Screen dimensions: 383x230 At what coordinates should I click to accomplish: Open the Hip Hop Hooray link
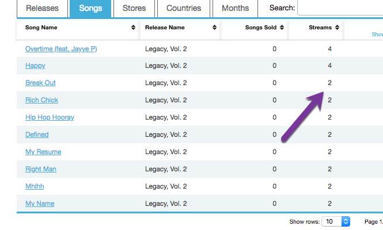coord(50,117)
